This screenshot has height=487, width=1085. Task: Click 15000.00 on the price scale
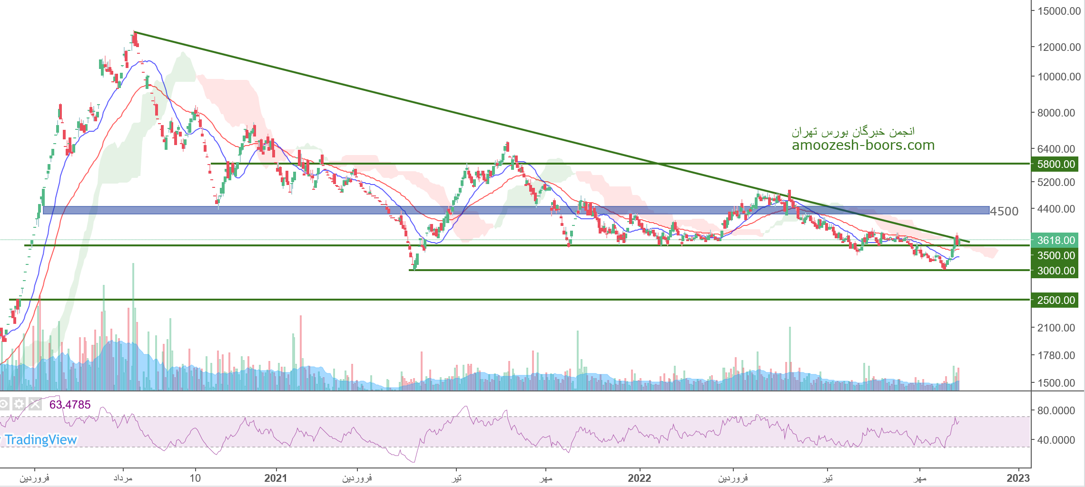point(1059,11)
